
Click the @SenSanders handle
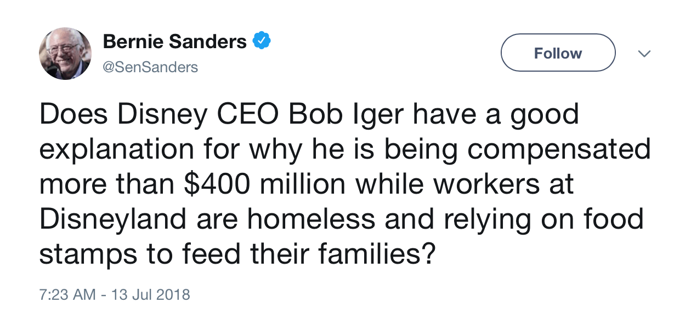point(150,67)
